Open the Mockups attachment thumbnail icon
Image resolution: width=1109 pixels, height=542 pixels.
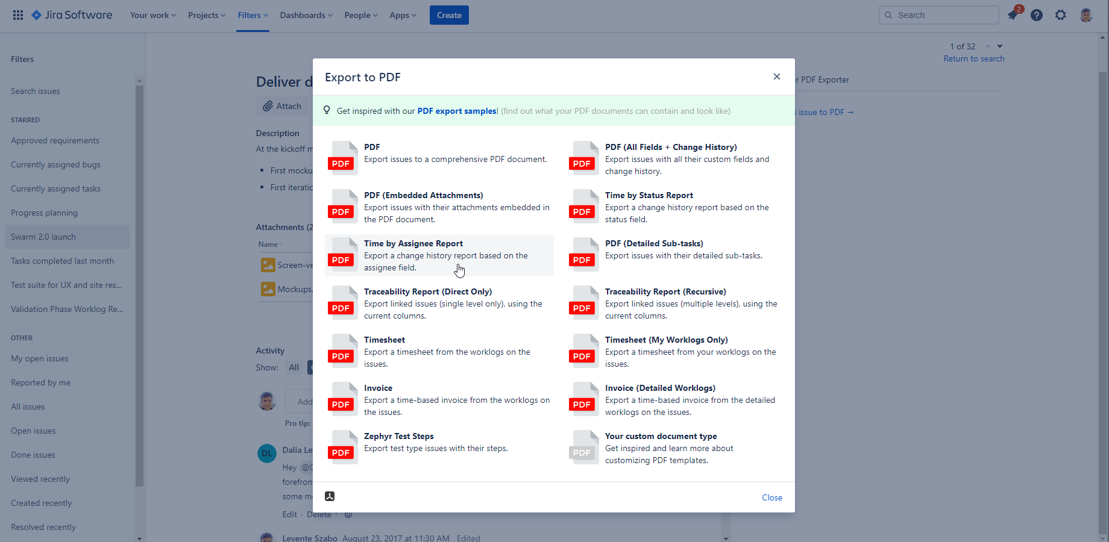pos(268,289)
